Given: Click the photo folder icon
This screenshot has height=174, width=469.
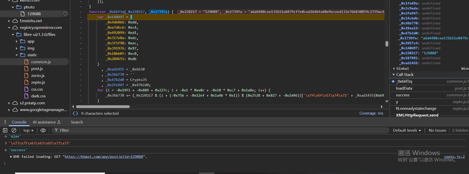Looking at the screenshot, I should (x=19, y=7).
